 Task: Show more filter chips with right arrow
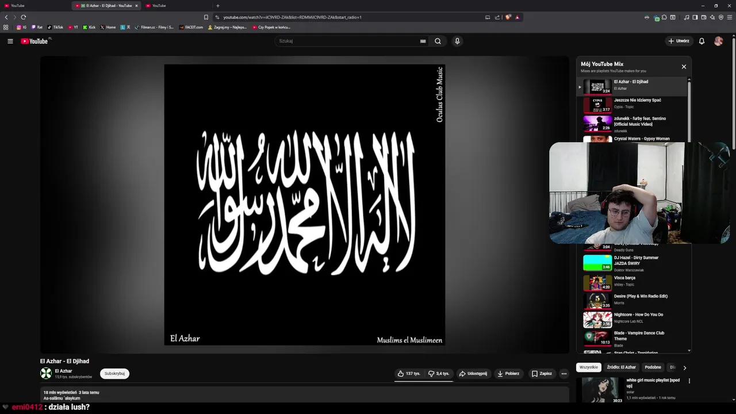coord(684,367)
